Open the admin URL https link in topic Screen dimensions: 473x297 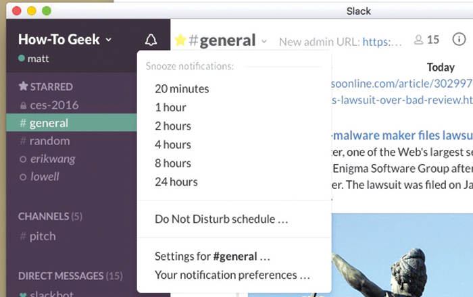pos(382,42)
